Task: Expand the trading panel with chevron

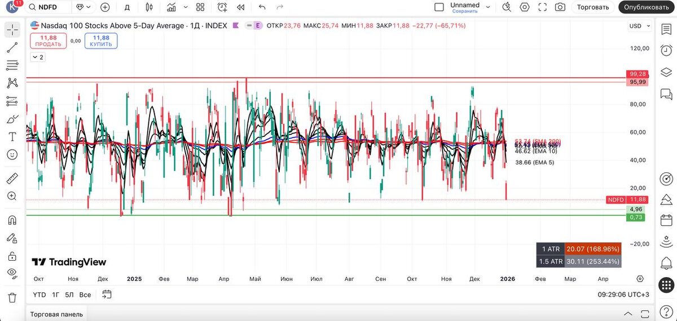Action: tap(628, 314)
